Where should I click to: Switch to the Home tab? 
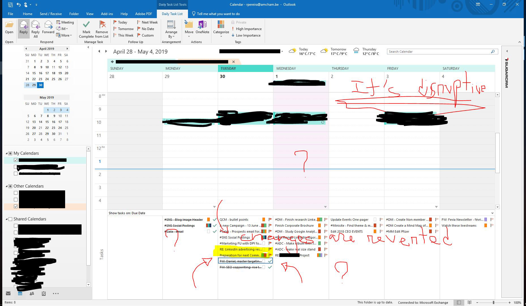[27, 14]
